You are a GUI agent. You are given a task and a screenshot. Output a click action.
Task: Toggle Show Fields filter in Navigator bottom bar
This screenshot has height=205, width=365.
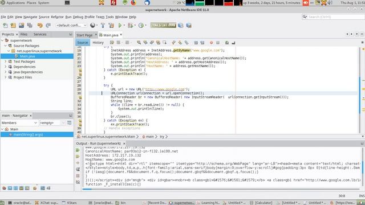pos(10,188)
